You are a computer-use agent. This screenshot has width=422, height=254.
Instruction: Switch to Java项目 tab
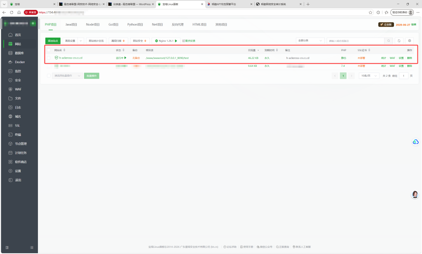tap(71, 24)
